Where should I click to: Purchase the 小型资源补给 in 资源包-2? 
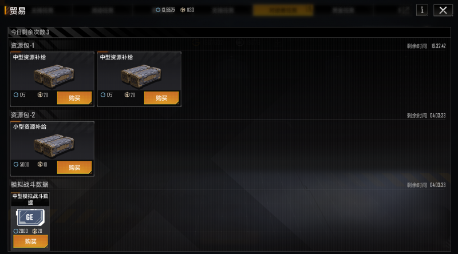tap(74, 167)
